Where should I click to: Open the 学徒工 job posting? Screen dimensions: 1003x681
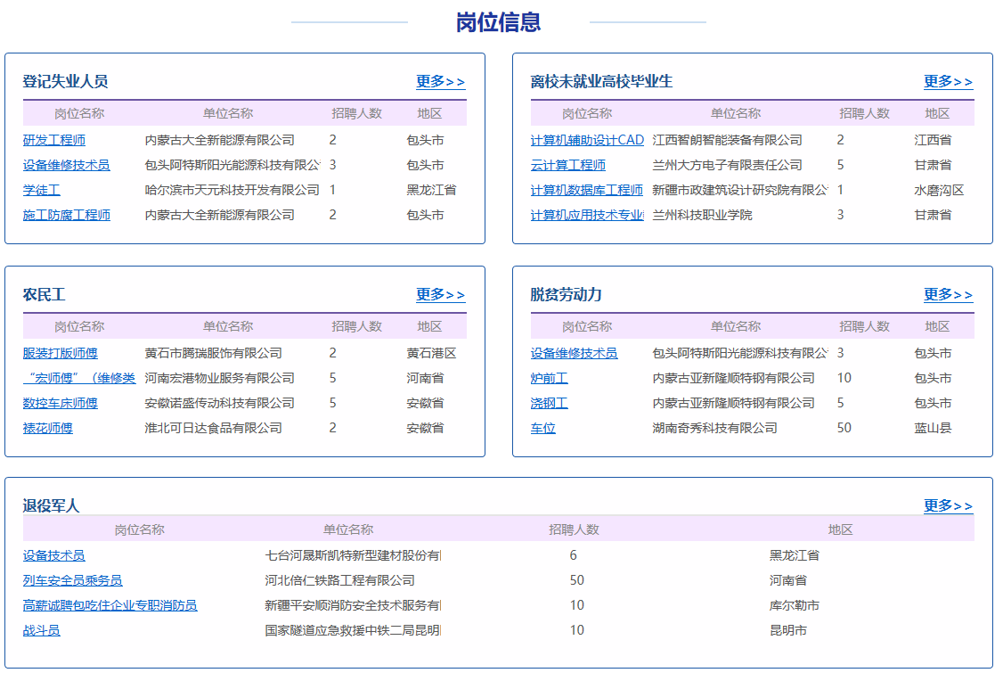point(42,190)
